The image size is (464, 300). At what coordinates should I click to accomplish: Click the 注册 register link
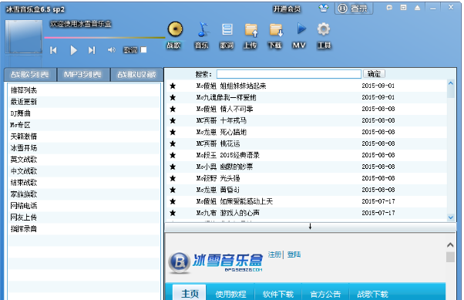click(x=274, y=254)
